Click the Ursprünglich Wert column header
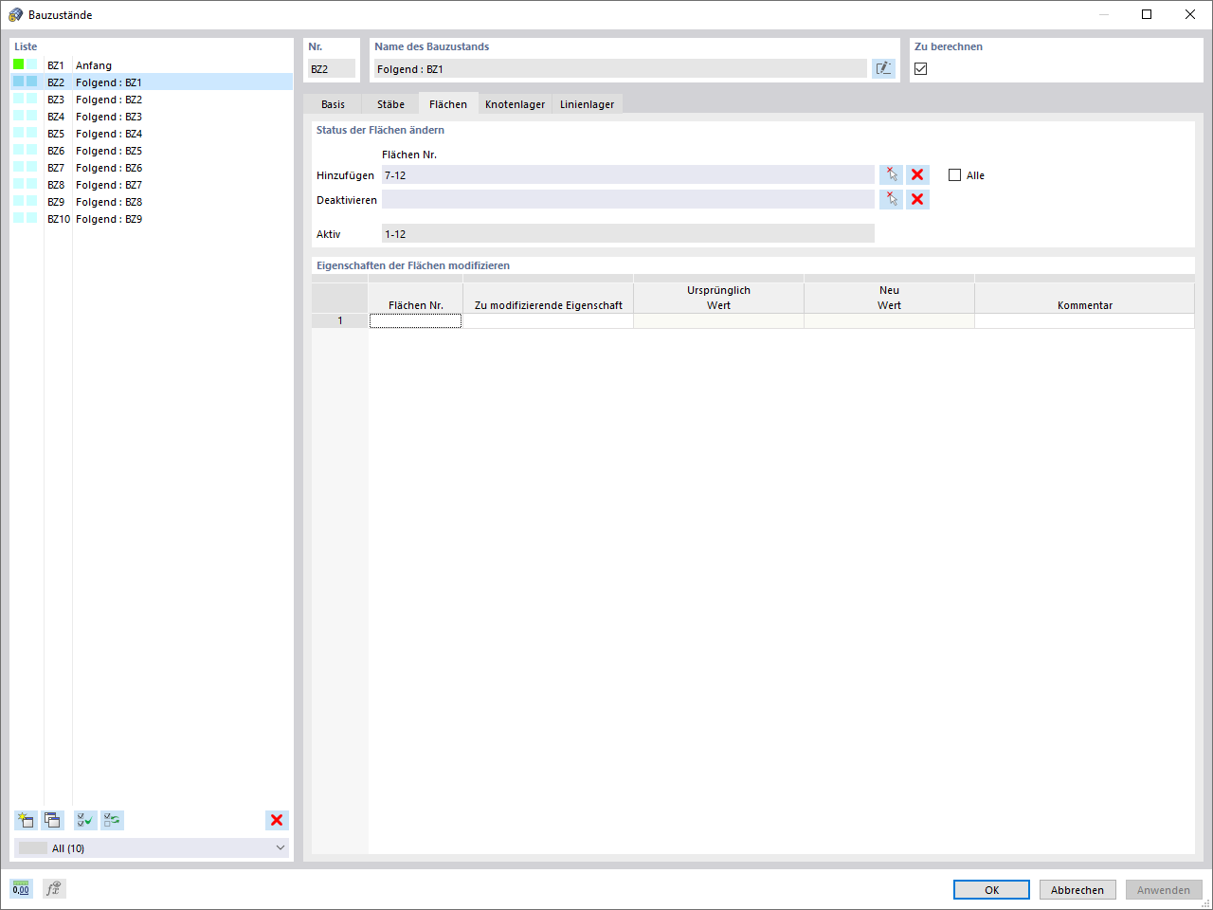 (x=718, y=298)
